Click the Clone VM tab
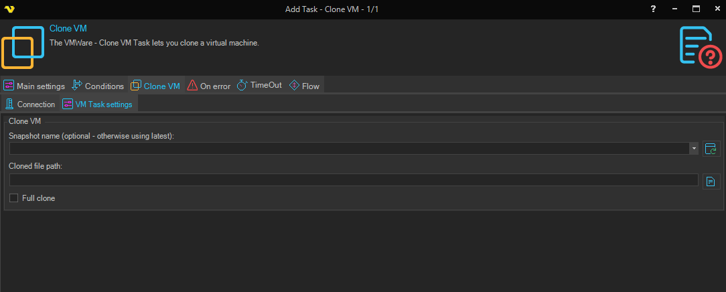 click(x=155, y=86)
